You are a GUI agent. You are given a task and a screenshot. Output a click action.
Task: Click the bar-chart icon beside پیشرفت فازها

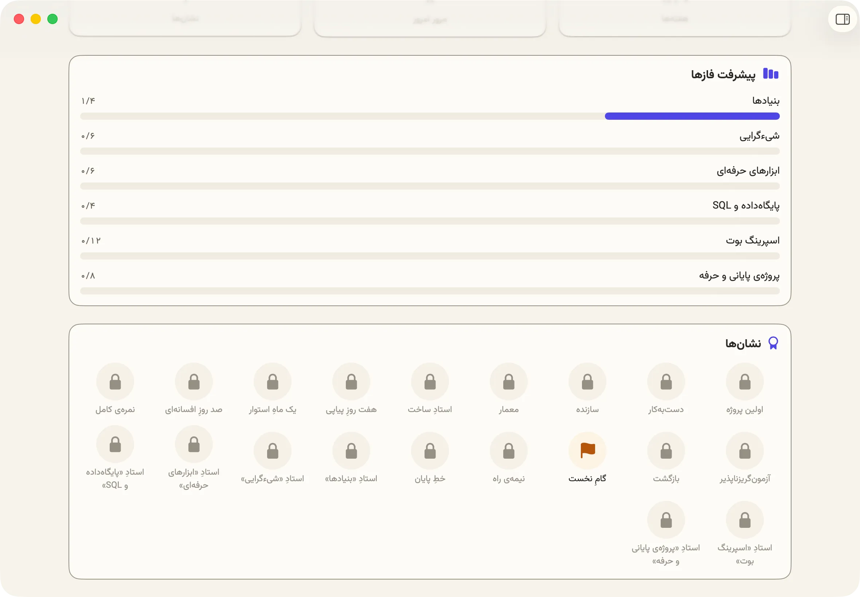(770, 74)
